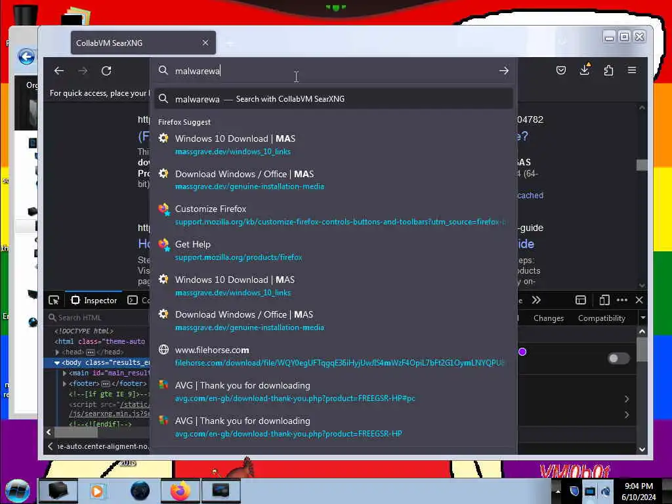Toggle the sidebar layout pane icon
The width and height of the screenshot is (672, 504).
(581, 300)
